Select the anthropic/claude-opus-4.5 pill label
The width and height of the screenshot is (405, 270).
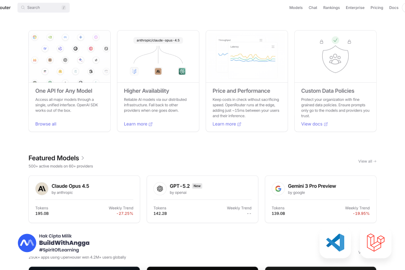(x=158, y=40)
